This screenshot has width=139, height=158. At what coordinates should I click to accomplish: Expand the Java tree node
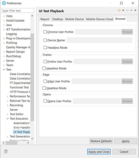(x=4, y=25)
